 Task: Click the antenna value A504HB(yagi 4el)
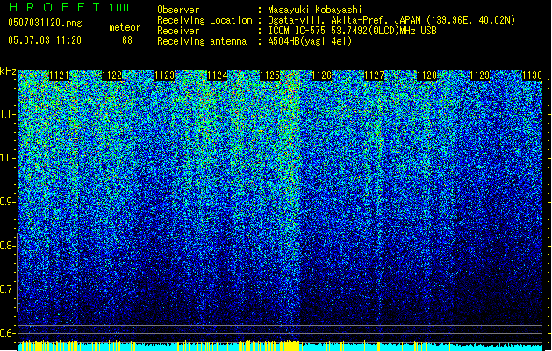[310, 41]
